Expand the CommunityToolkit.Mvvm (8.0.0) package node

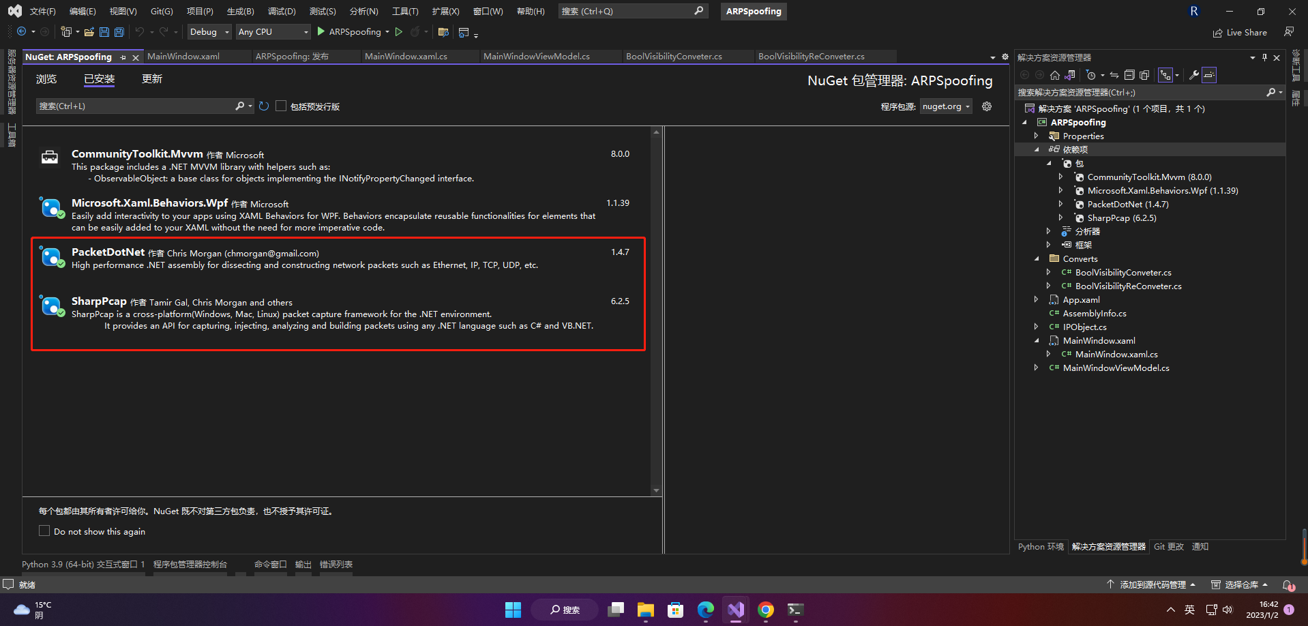pyautogui.click(x=1061, y=177)
